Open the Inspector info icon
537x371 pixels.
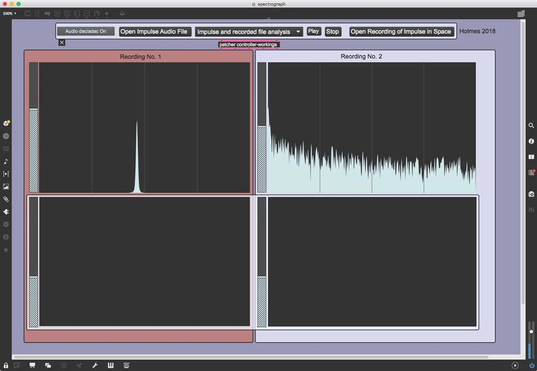pyautogui.click(x=531, y=141)
